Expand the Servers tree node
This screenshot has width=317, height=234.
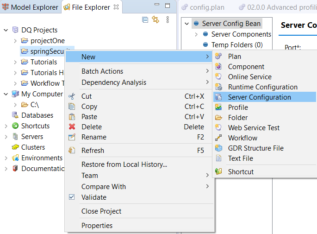[6, 137]
